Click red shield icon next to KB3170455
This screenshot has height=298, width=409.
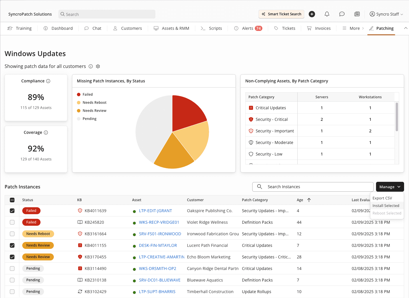point(80,257)
